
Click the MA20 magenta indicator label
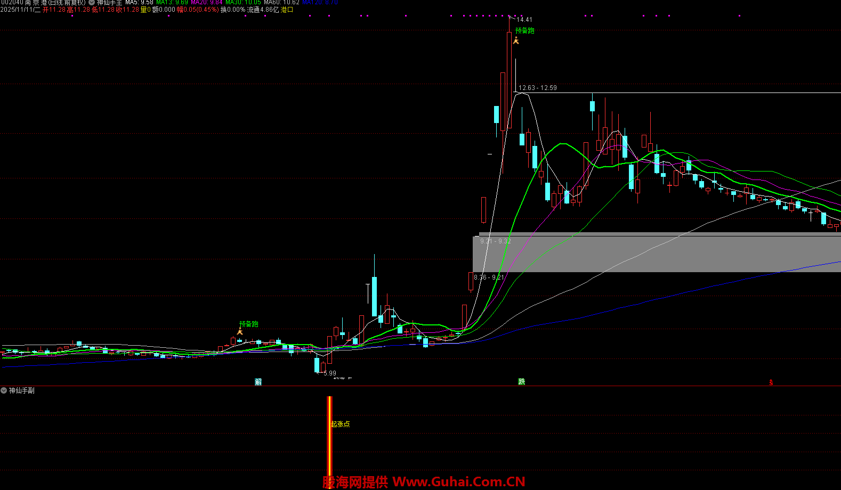pyautogui.click(x=207, y=3)
